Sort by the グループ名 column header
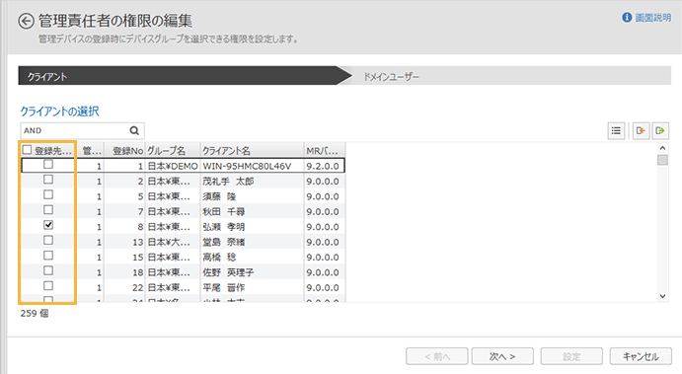 173,150
